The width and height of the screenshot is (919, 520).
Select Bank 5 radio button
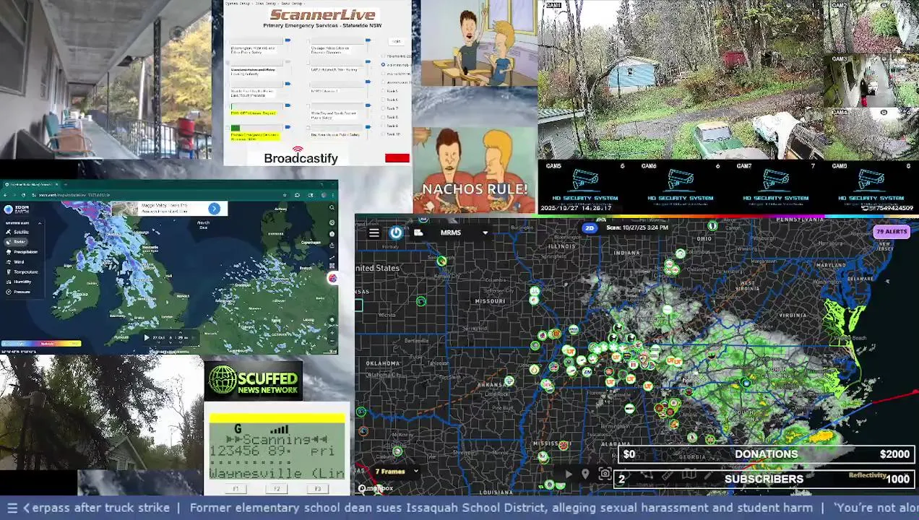click(383, 91)
